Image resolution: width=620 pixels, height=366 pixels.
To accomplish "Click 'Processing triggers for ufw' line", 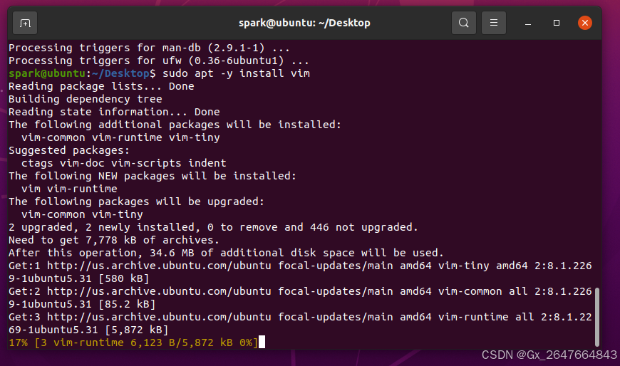I will [x=158, y=61].
